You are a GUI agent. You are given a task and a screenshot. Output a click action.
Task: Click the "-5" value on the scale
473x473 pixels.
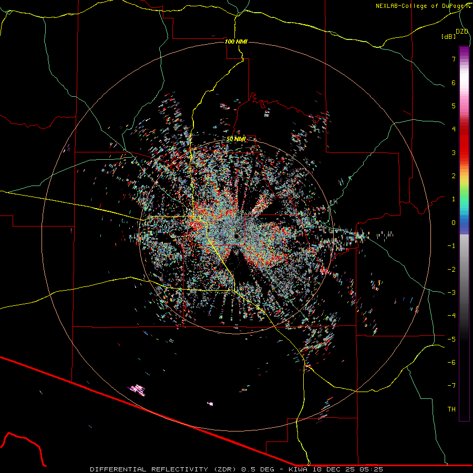[451, 340]
